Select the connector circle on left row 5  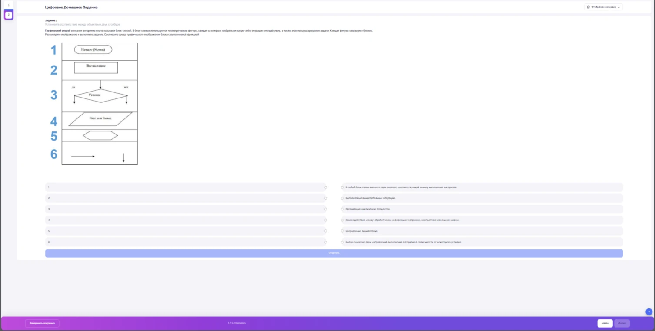click(326, 231)
